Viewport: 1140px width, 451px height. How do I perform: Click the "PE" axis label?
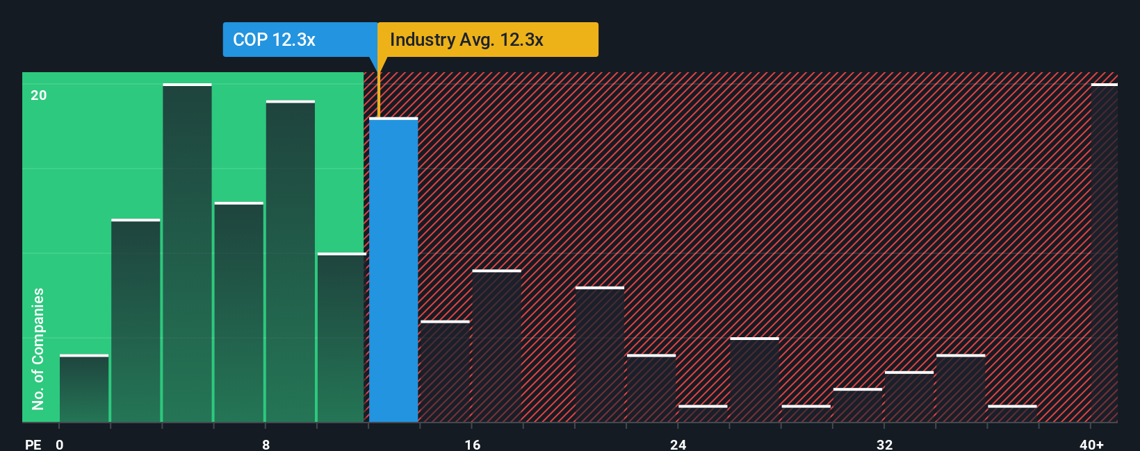33,444
